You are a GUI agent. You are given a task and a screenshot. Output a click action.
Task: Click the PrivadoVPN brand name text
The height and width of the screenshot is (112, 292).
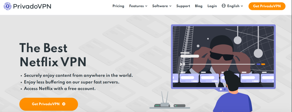pos(32,6)
